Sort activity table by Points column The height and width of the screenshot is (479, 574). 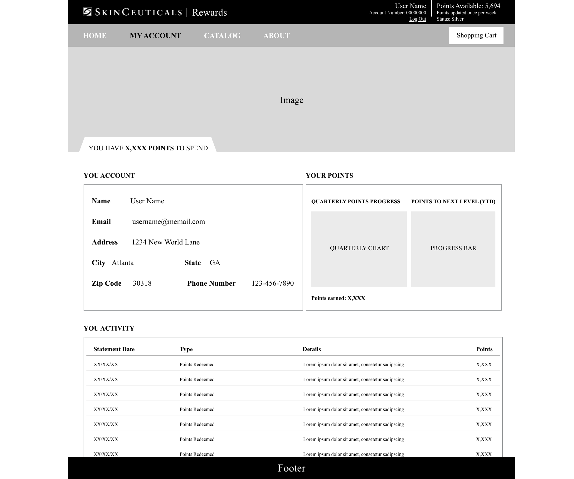click(484, 349)
